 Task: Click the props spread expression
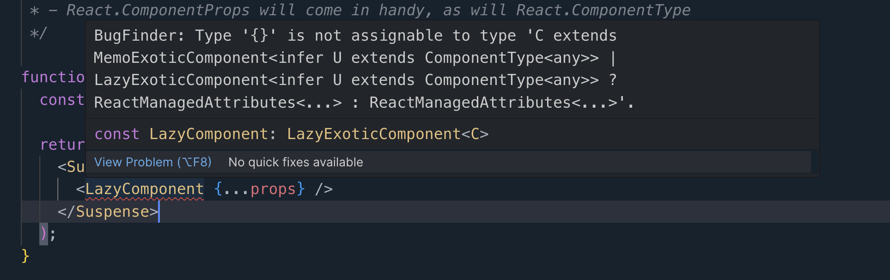click(x=259, y=189)
